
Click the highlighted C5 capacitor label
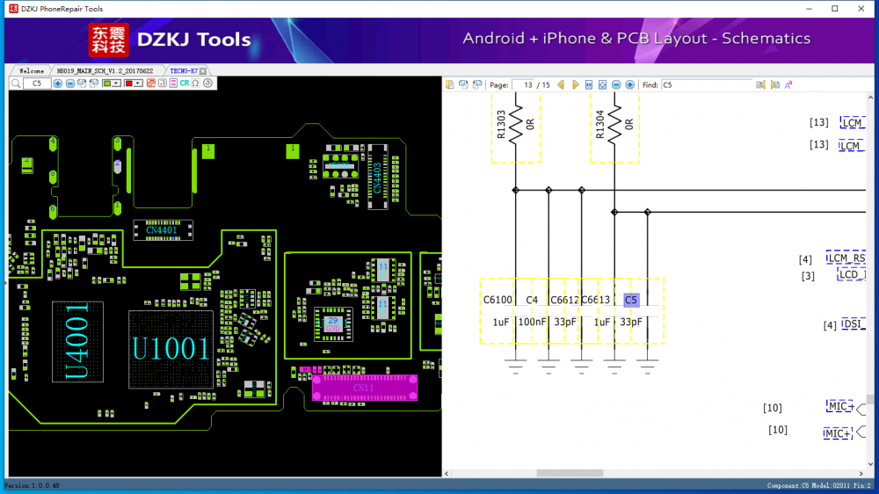(630, 300)
